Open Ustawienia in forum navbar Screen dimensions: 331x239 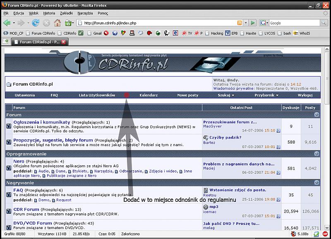(25, 95)
